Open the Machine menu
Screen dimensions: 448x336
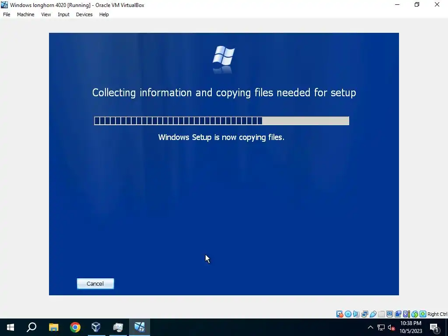point(26,14)
